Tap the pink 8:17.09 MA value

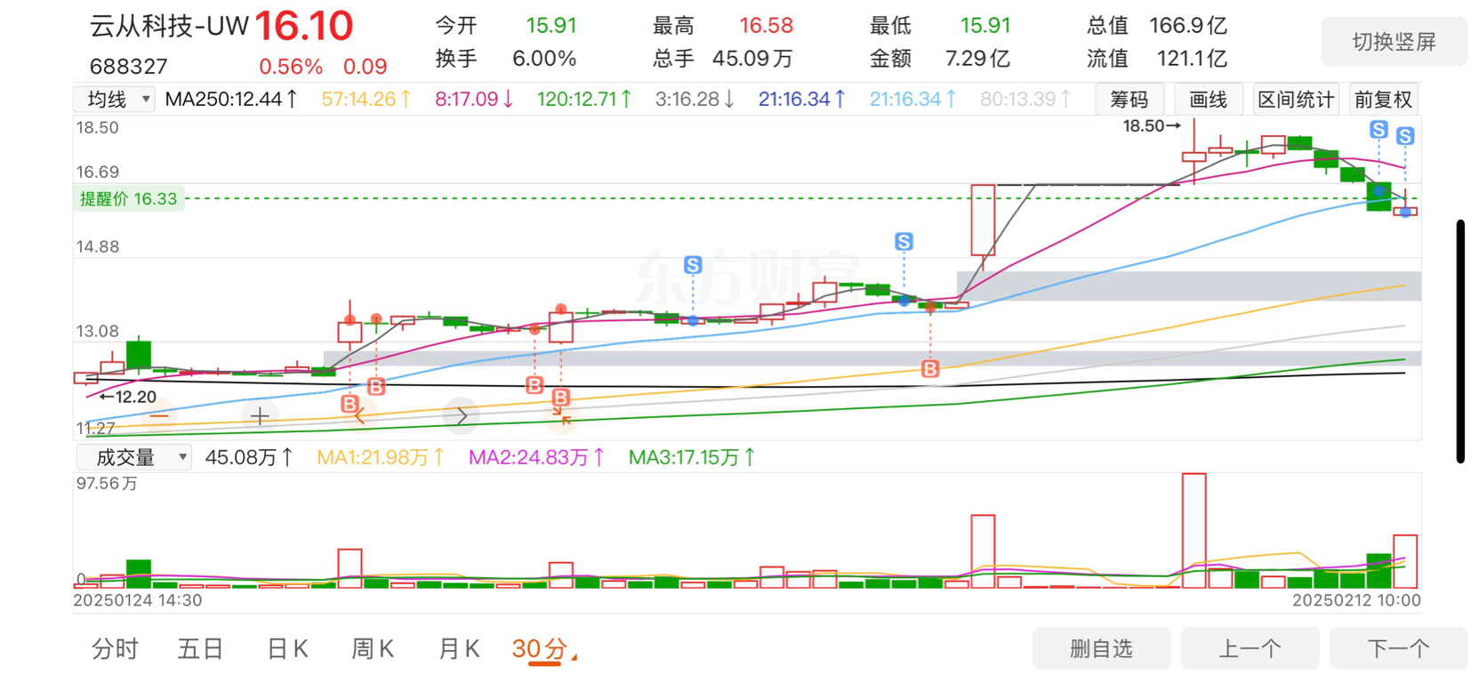coord(474,99)
